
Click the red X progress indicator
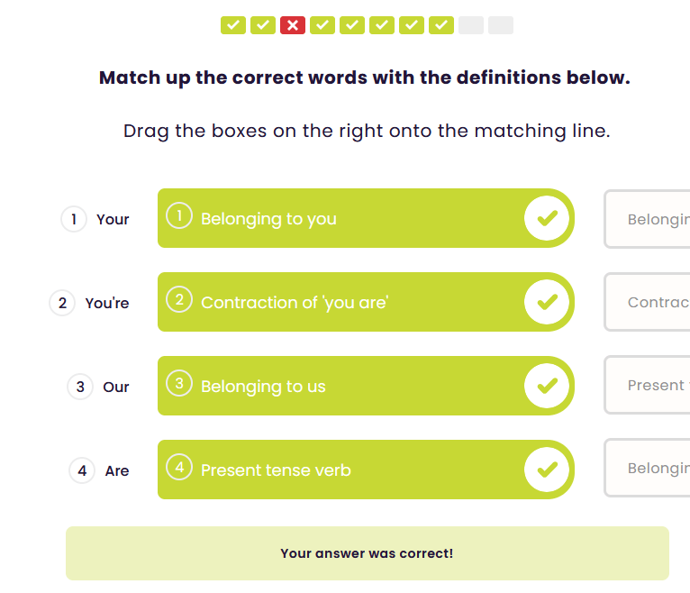[x=293, y=25]
